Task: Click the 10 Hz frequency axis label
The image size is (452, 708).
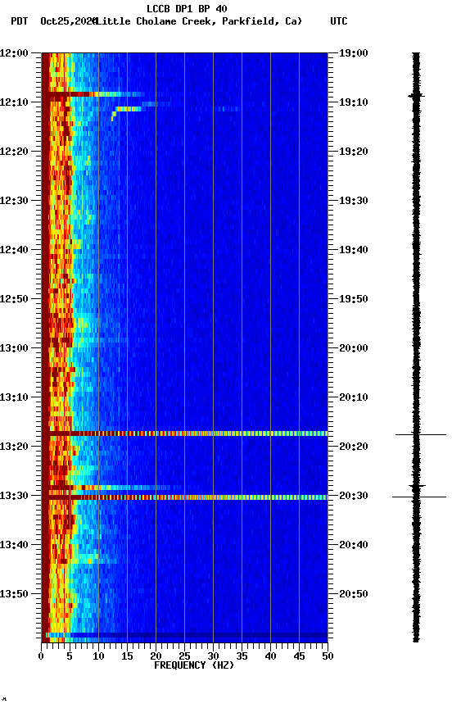Action: click(x=98, y=656)
